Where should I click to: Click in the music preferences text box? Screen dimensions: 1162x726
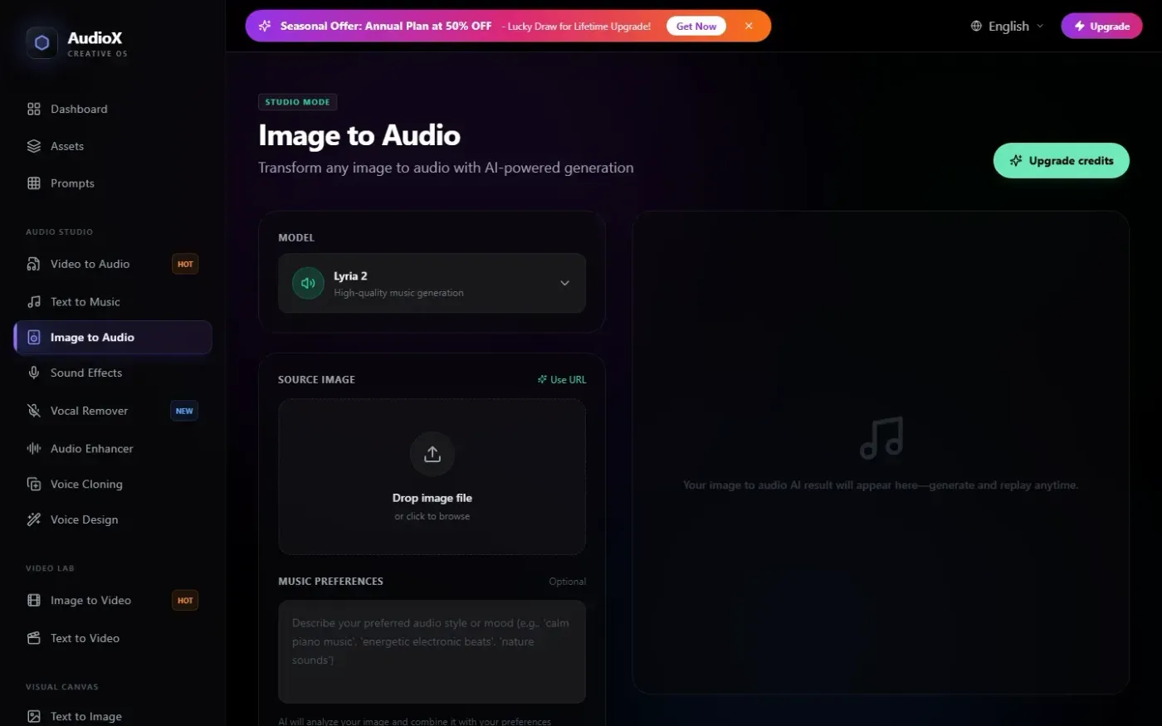click(x=432, y=651)
